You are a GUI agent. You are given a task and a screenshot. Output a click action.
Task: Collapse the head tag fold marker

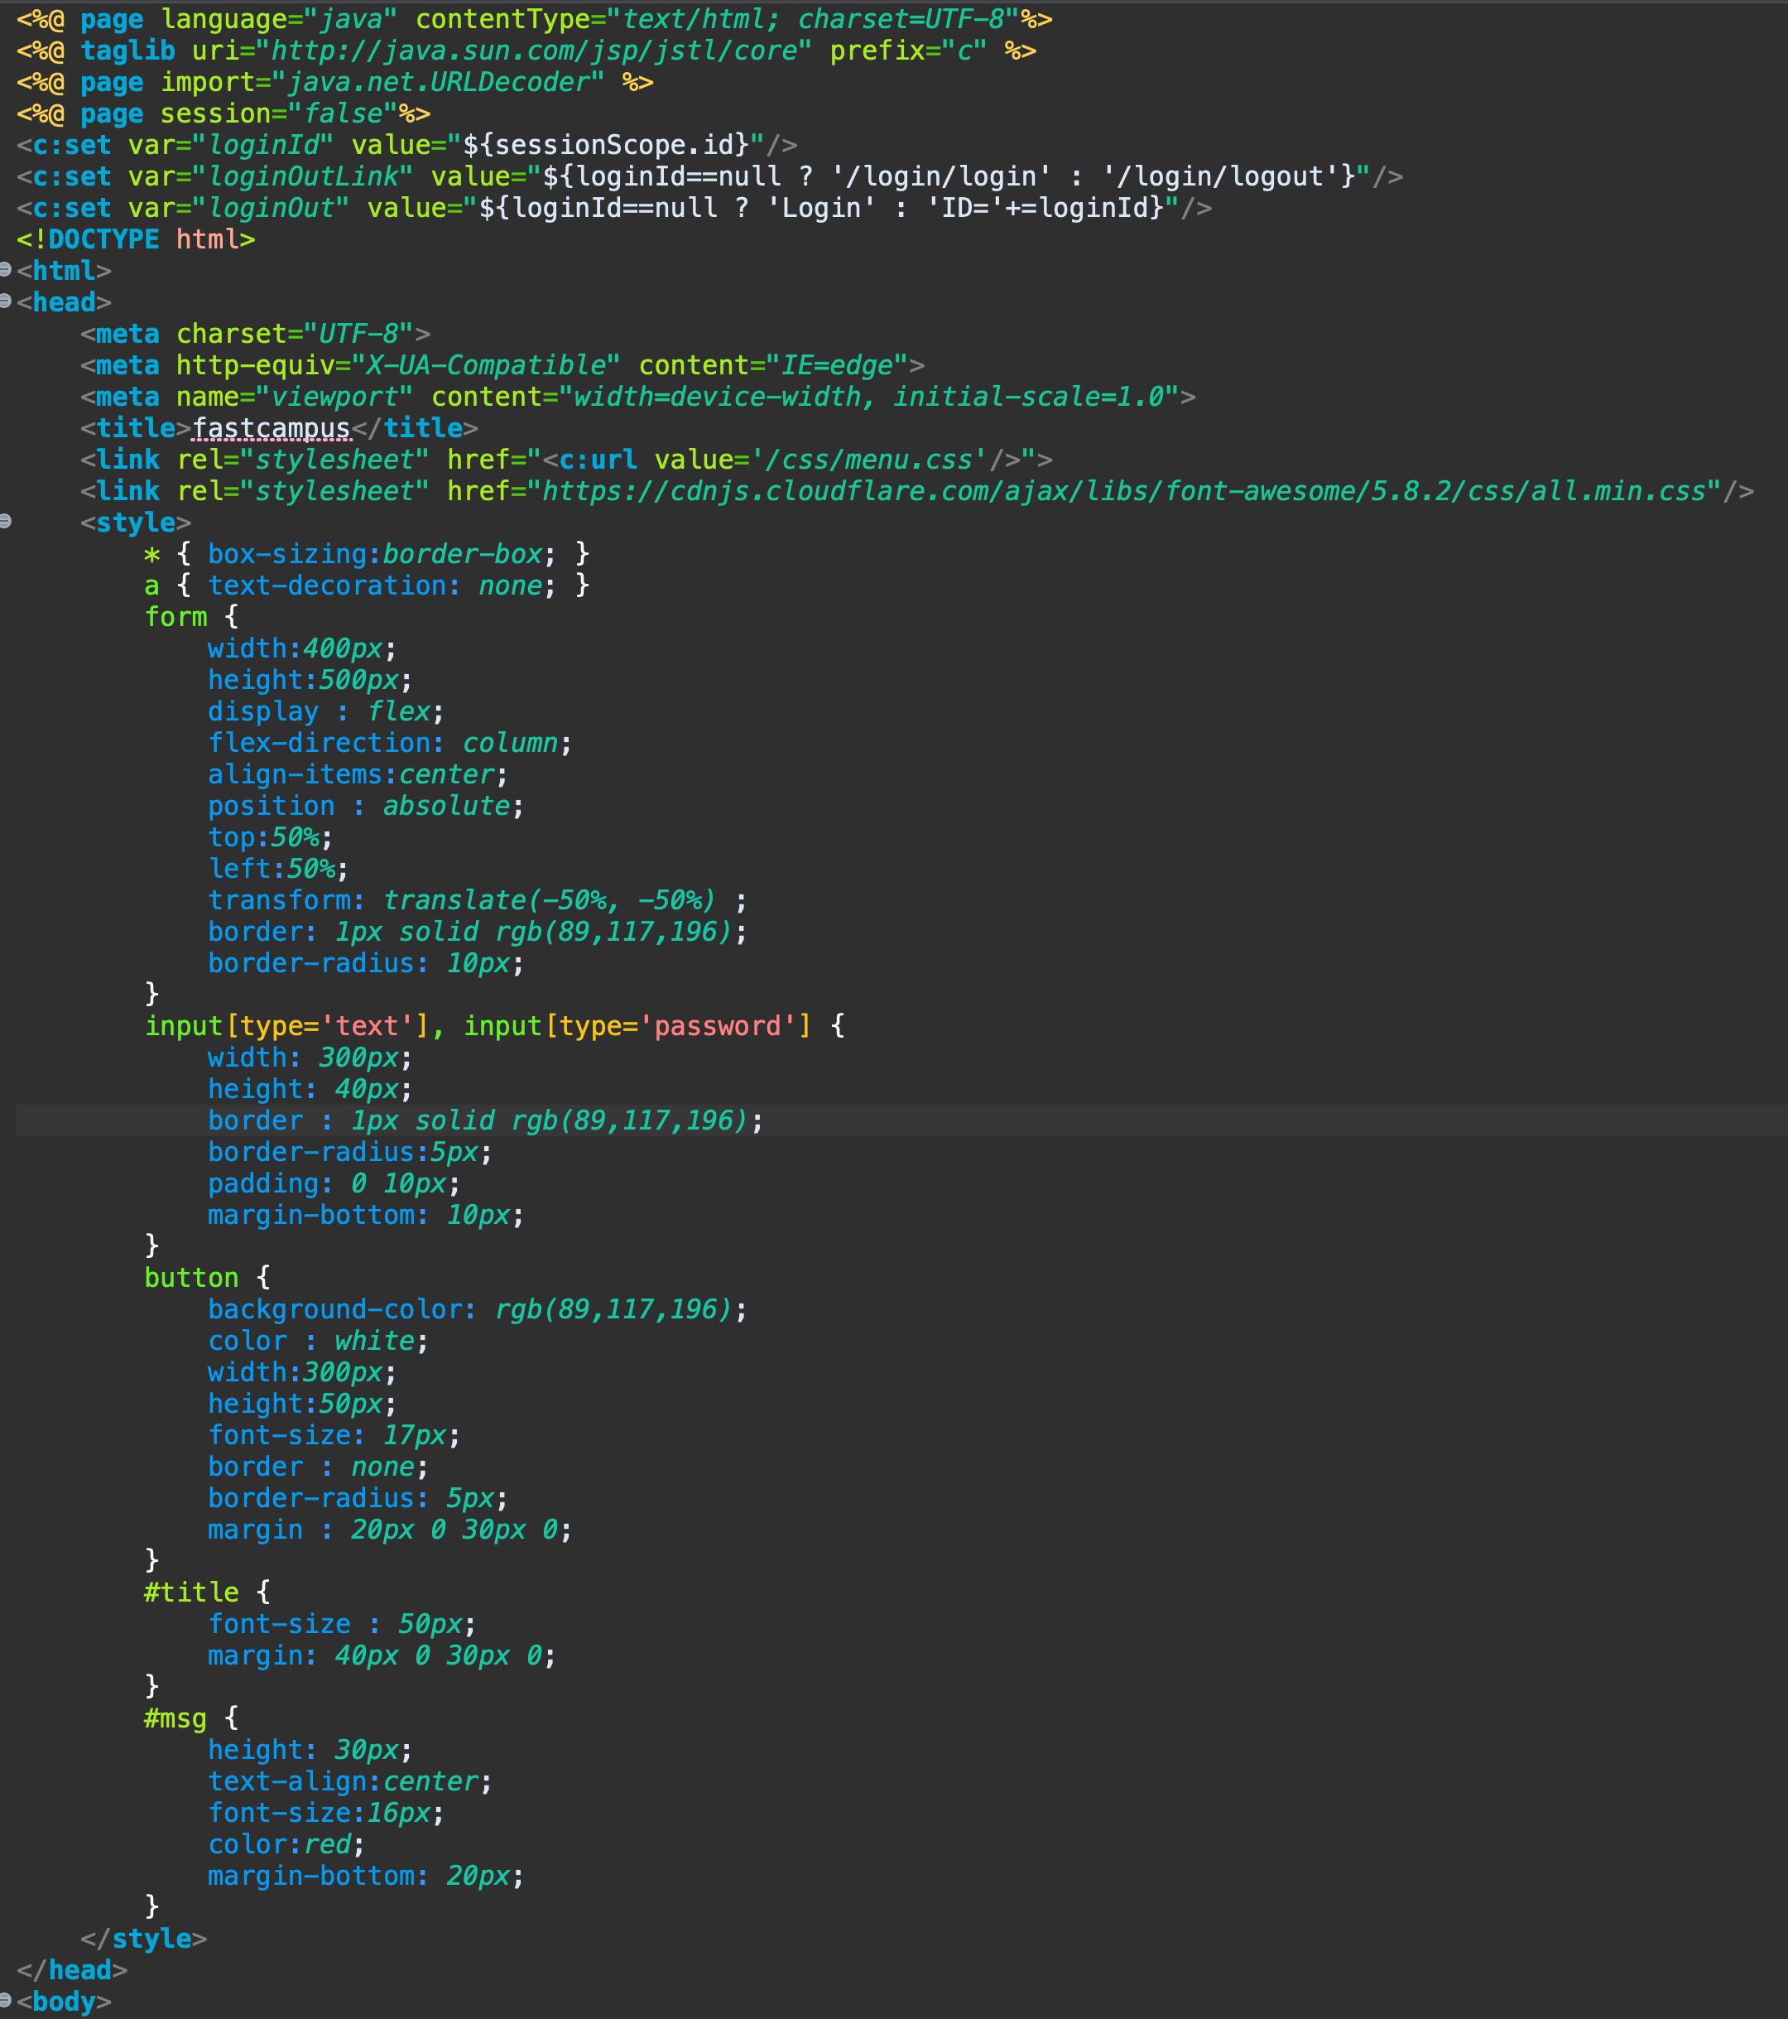(x=5, y=301)
